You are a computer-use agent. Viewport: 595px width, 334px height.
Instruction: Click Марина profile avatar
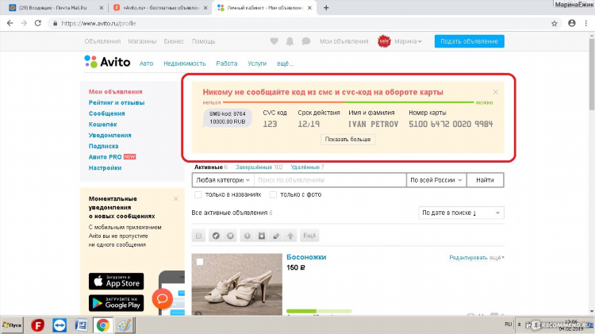coord(384,41)
